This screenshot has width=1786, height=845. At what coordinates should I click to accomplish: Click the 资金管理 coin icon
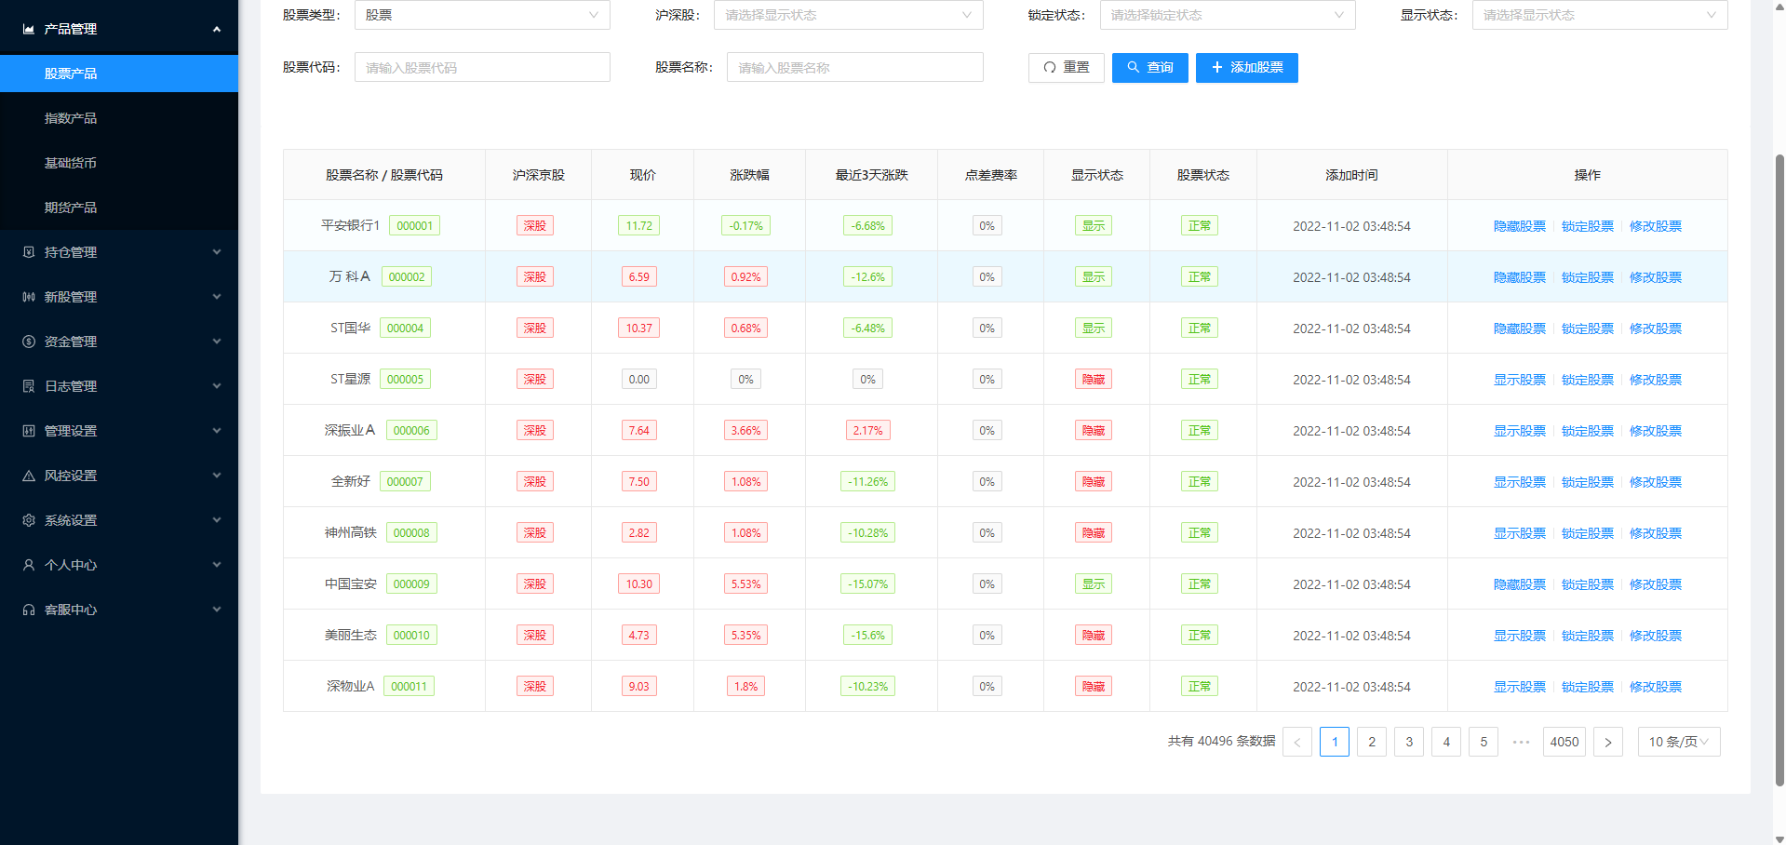29,342
